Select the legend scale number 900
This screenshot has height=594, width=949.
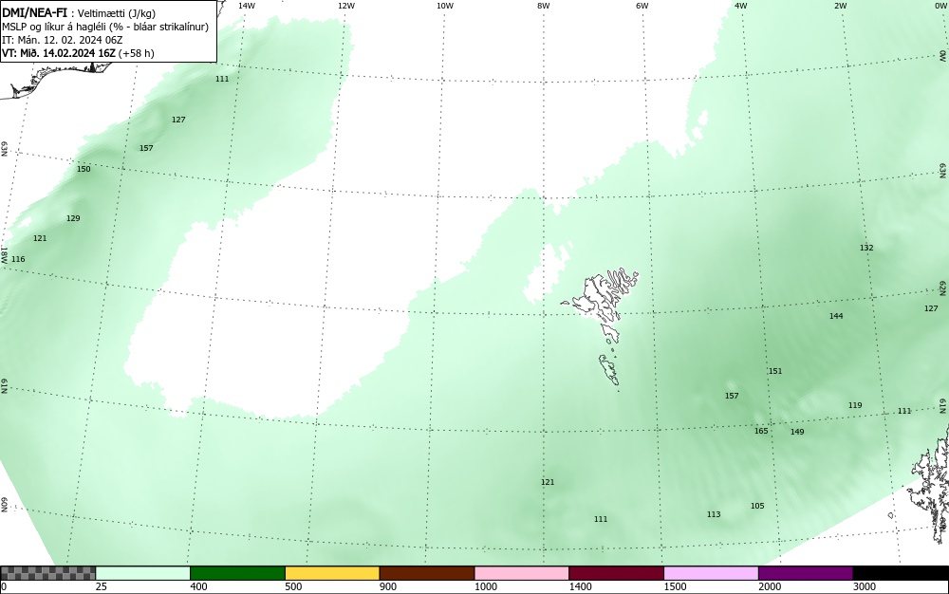pyautogui.click(x=388, y=586)
